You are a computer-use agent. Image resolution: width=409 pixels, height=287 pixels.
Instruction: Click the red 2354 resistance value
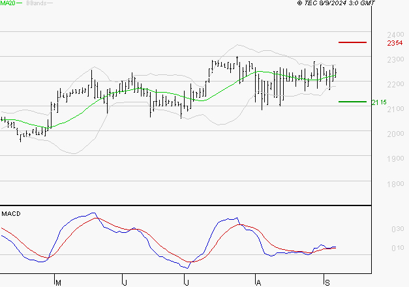click(395, 43)
